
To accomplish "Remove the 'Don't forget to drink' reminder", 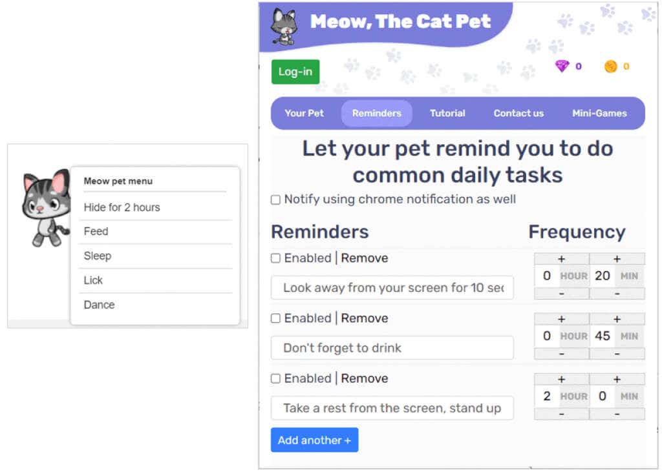I will [365, 318].
